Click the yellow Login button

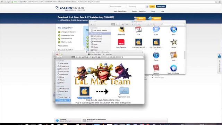click(152, 6)
